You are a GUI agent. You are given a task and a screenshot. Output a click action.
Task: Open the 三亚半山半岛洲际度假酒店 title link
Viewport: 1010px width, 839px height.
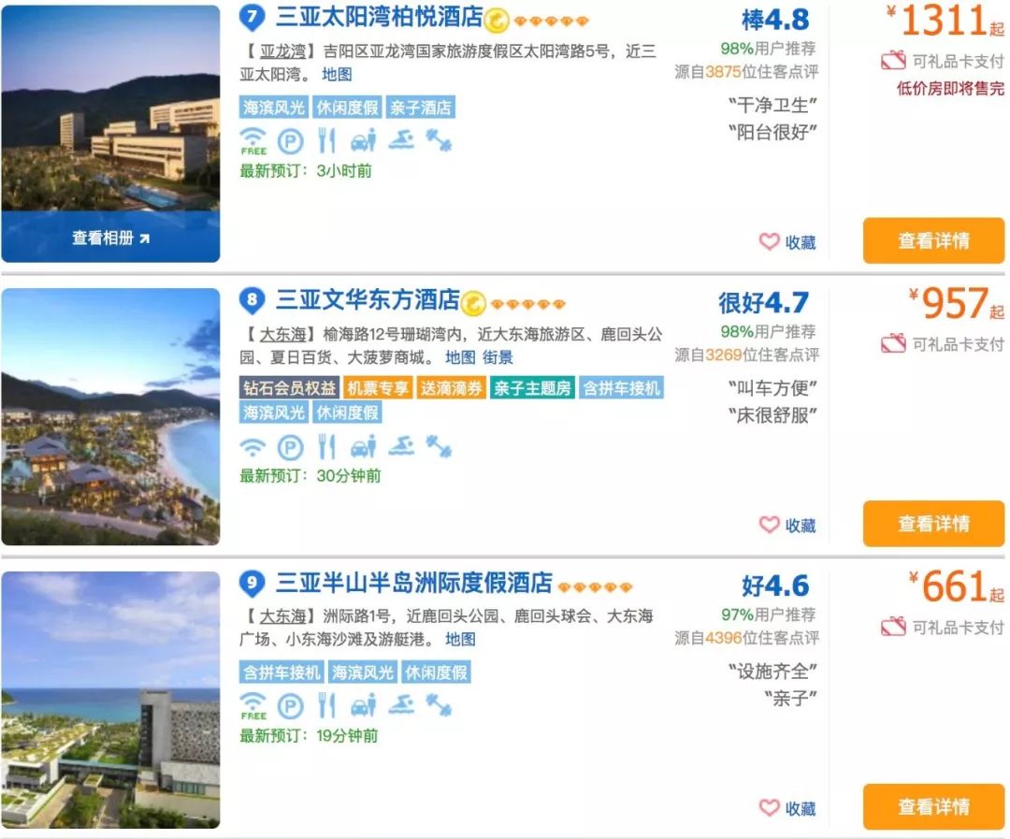[413, 584]
